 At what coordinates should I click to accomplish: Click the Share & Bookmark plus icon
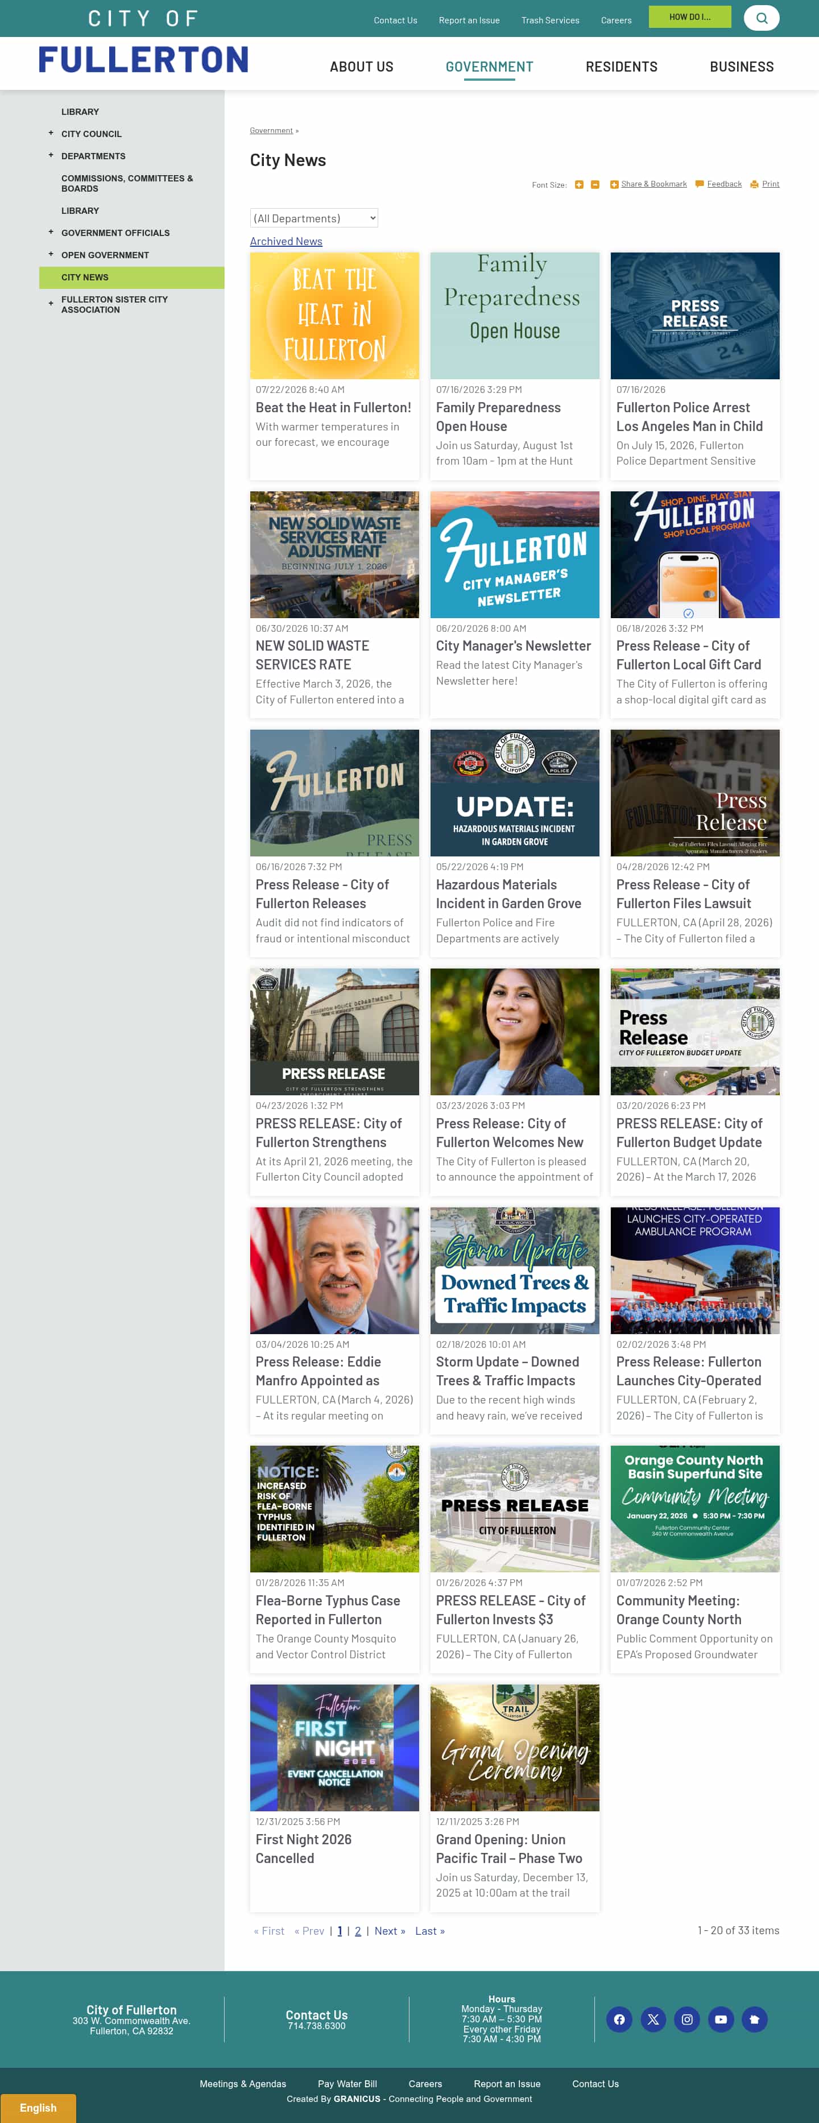click(614, 185)
